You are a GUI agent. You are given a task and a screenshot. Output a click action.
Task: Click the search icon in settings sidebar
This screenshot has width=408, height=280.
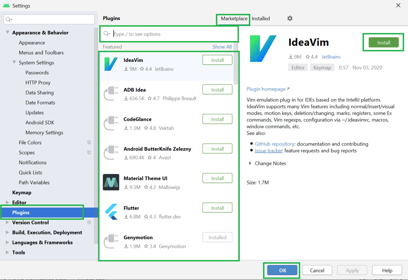(9, 19)
